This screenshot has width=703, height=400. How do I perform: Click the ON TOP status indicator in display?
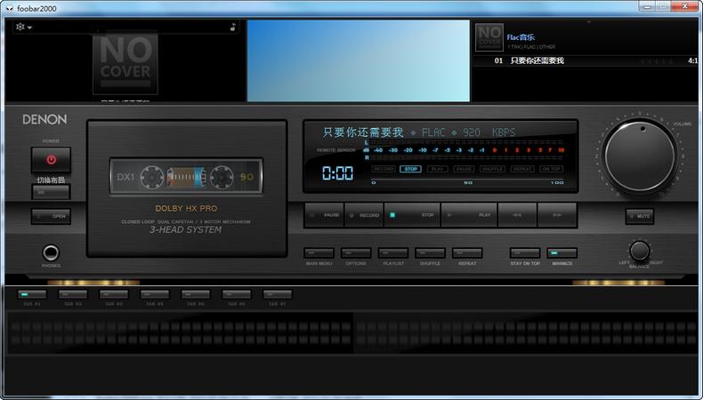point(551,169)
